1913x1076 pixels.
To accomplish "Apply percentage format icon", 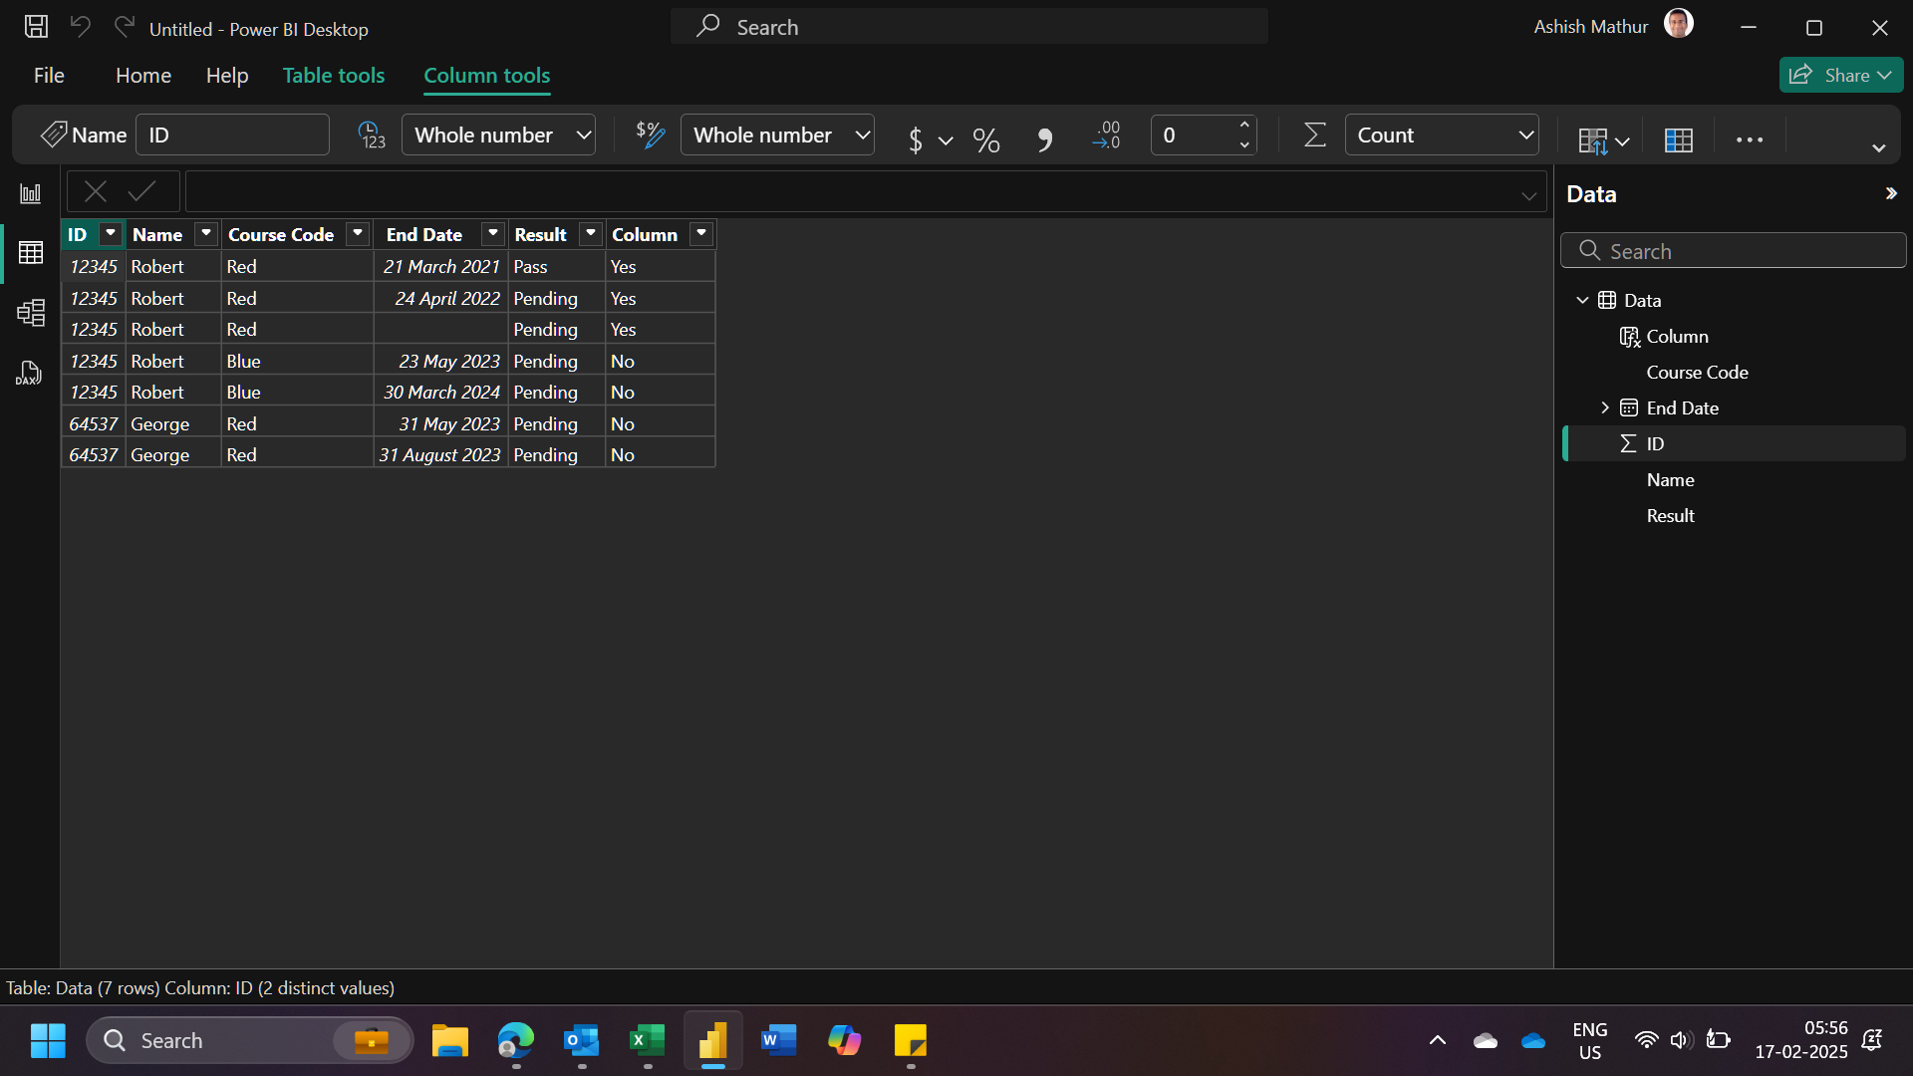I will 986,139.
